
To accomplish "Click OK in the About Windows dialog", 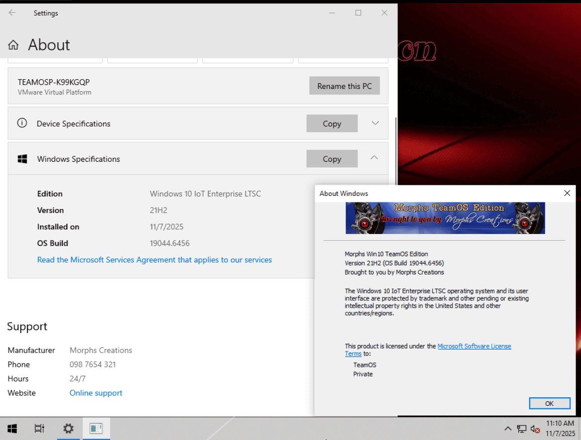I will point(549,403).
